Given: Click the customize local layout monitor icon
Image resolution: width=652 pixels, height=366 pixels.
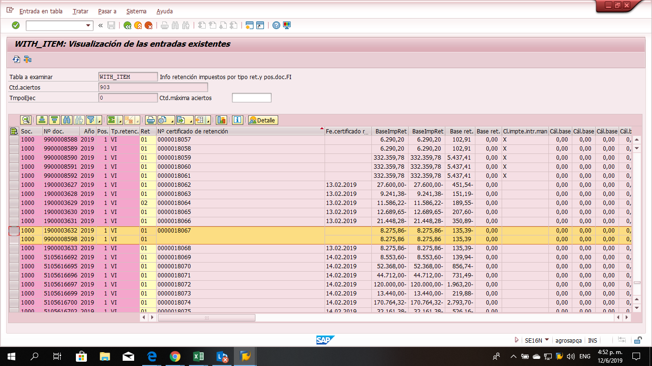Looking at the screenshot, I should pyautogui.click(x=287, y=25).
